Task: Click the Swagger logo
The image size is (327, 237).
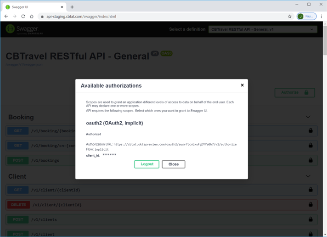Action: [24, 29]
